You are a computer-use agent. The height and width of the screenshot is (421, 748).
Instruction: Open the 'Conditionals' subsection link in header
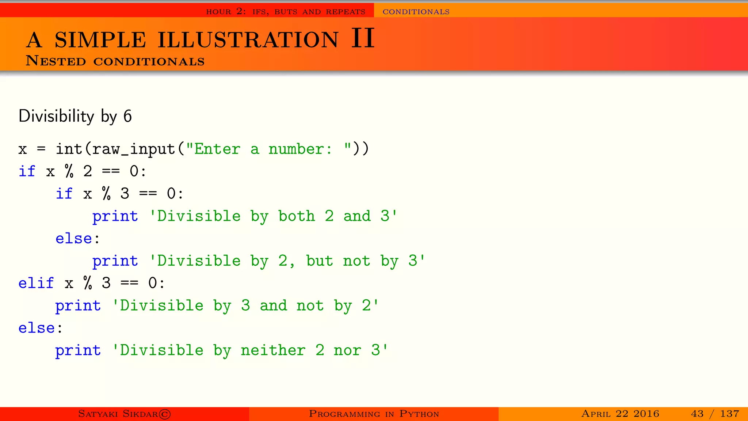pyautogui.click(x=416, y=12)
